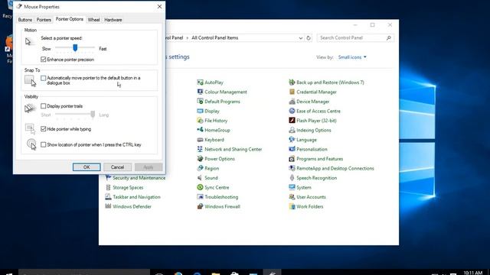Click the pointer speed slider thumb

(75, 47)
